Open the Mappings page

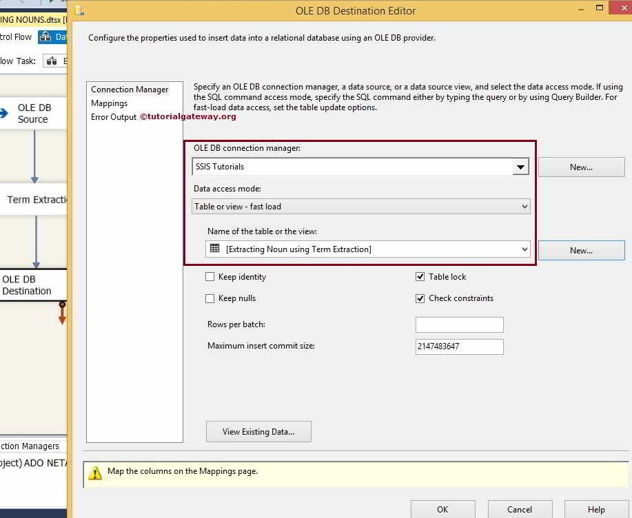(109, 103)
